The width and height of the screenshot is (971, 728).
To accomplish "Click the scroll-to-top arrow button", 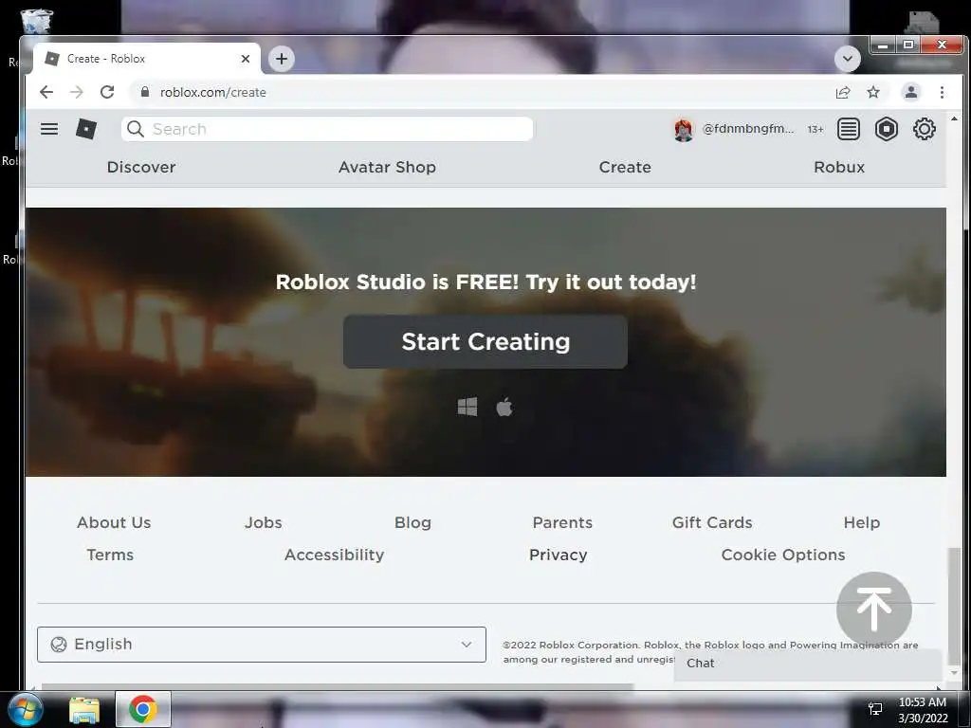I will click(873, 610).
